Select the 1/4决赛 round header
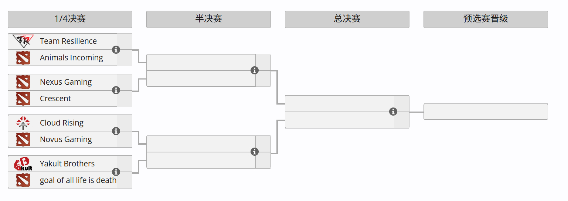 [x=70, y=19]
